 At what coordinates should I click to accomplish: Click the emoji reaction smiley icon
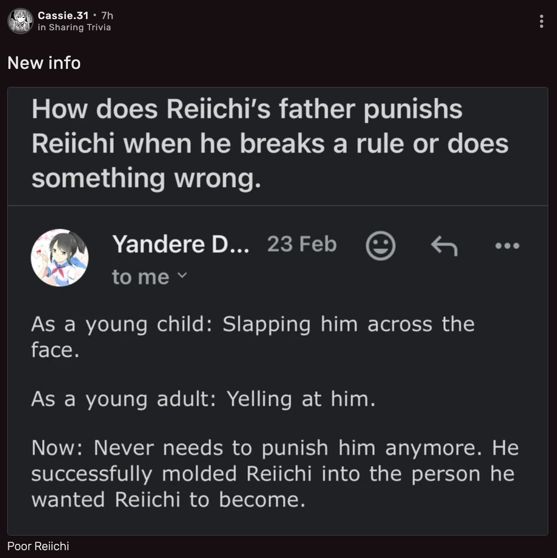pos(380,245)
